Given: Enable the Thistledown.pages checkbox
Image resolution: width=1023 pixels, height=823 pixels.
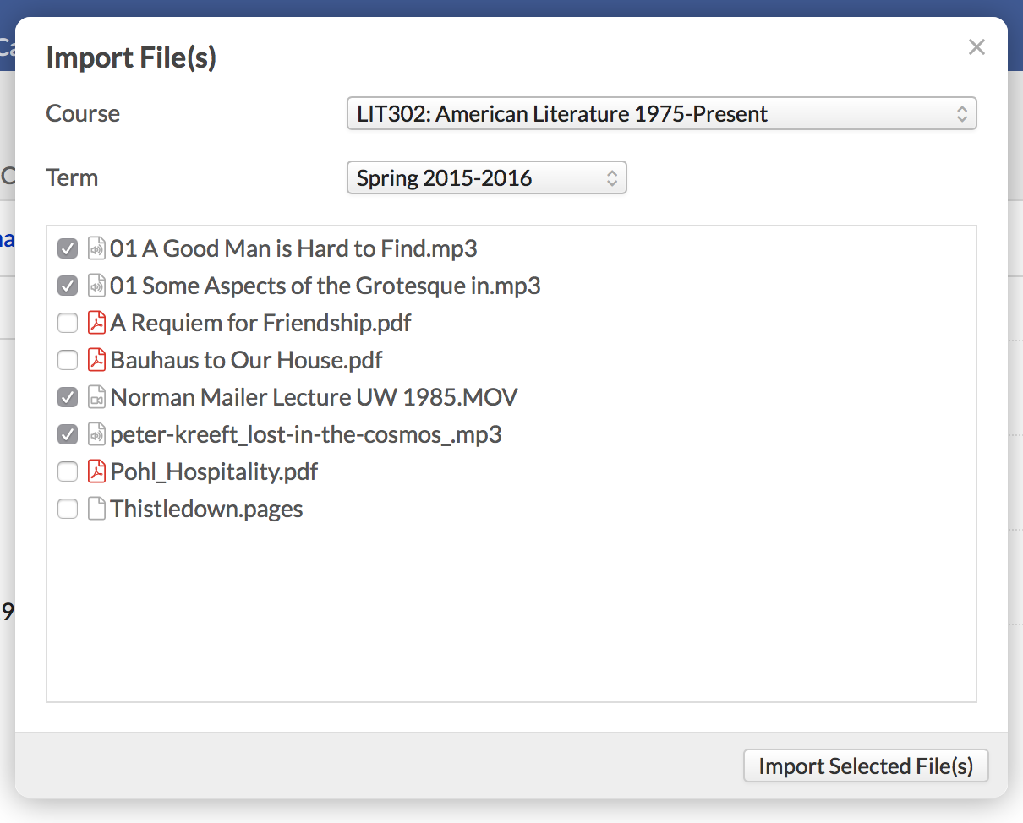Looking at the screenshot, I should (68, 509).
